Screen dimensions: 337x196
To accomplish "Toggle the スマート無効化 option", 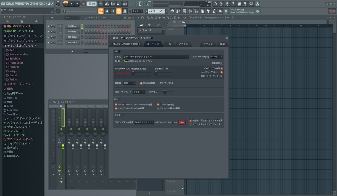I will (158, 104).
